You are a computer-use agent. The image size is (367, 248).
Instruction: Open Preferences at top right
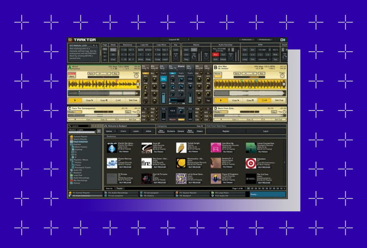pyautogui.click(x=264, y=39)
